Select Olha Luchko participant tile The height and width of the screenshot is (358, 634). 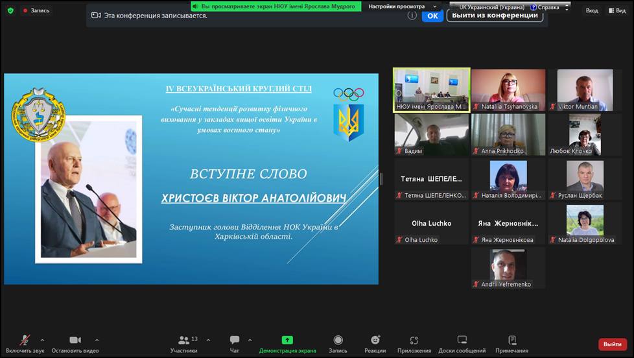[x=432, y=224]
